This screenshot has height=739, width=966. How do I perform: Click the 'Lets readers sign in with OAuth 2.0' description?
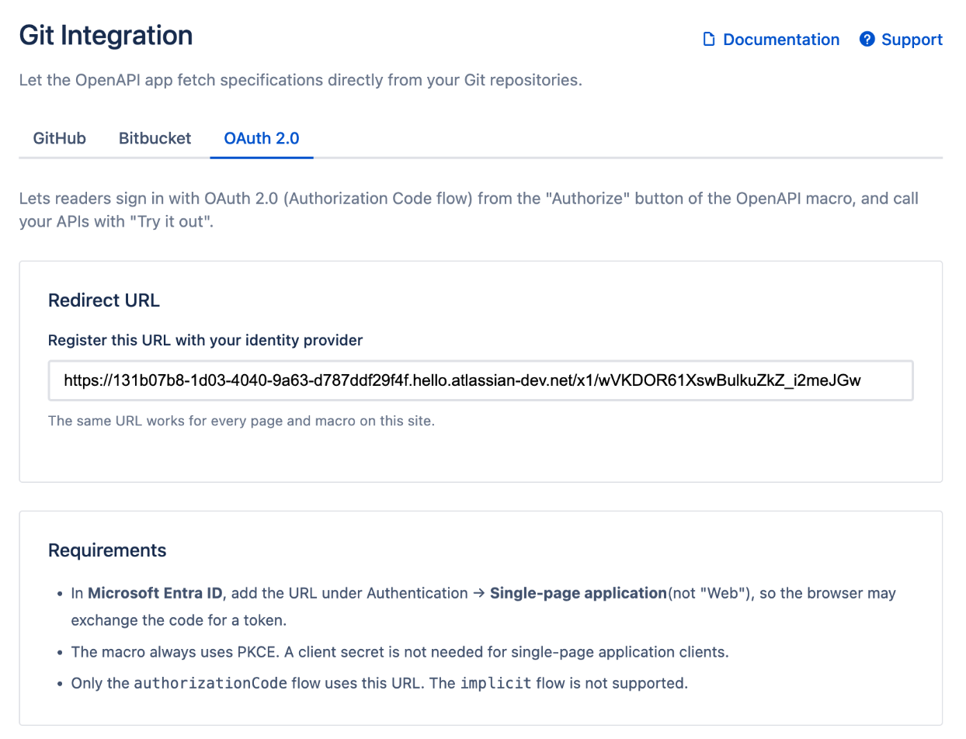coord(469,210)
